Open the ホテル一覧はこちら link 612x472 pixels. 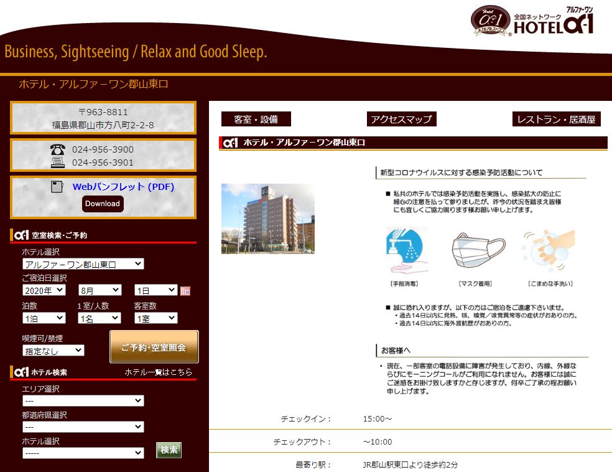(159, 372)
